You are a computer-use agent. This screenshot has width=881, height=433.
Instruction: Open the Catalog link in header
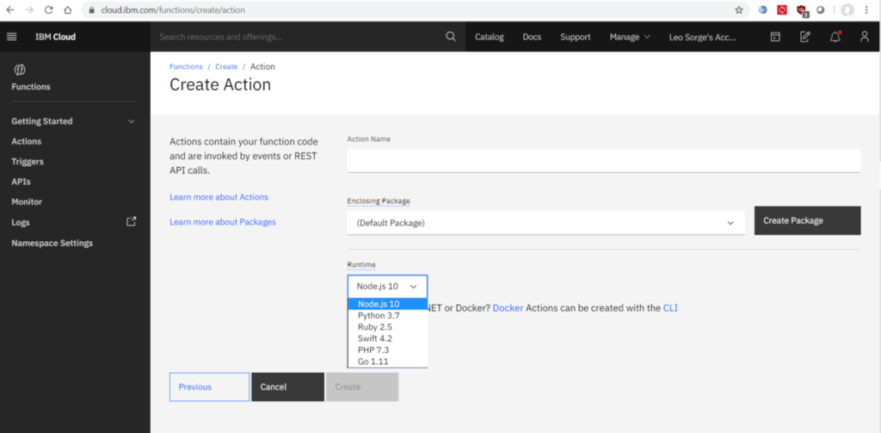coord(490,36)
